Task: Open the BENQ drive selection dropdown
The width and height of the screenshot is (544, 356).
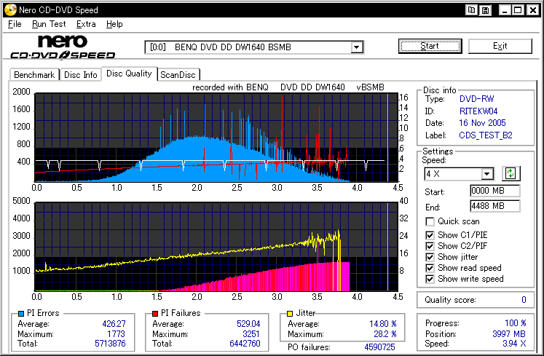Action: coord(357,47)
